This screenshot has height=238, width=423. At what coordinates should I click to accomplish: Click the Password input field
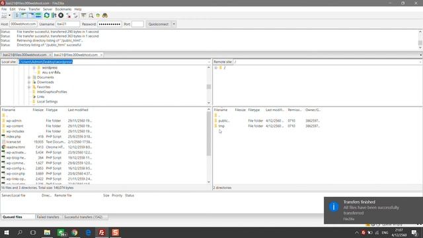110,24
